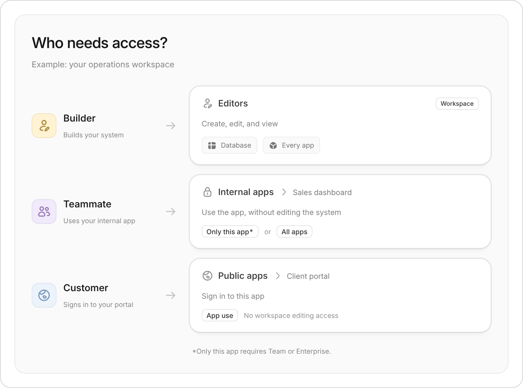This screenshot has height=388, width=523.
Task: Click the arrow next to Teammate
Action: 171,212
